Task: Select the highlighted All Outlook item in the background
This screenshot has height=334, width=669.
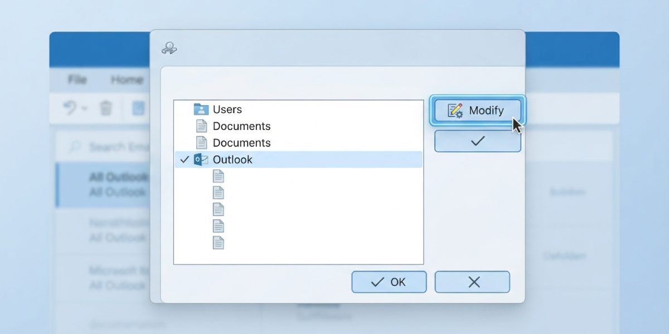Action: pyautogui.click(x=103, y=185)
